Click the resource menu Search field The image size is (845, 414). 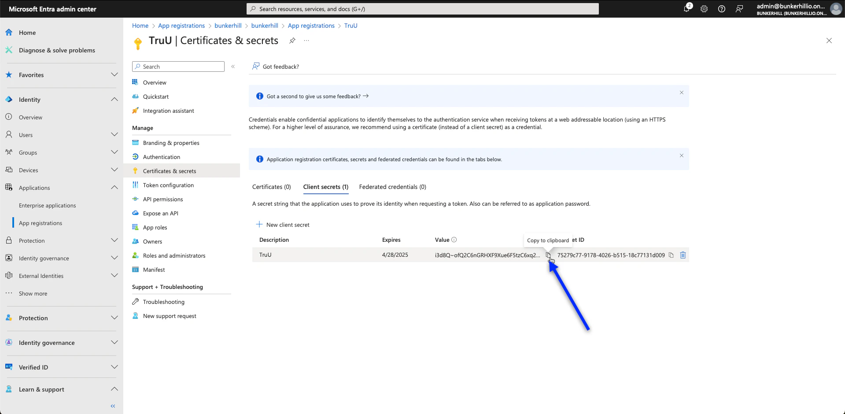(178, 67)
